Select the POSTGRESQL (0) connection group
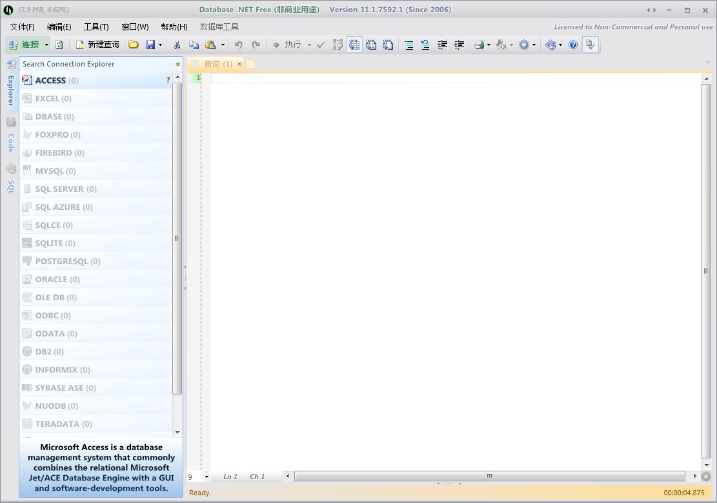This screenshot has height=503, width=717. point(95,262)
